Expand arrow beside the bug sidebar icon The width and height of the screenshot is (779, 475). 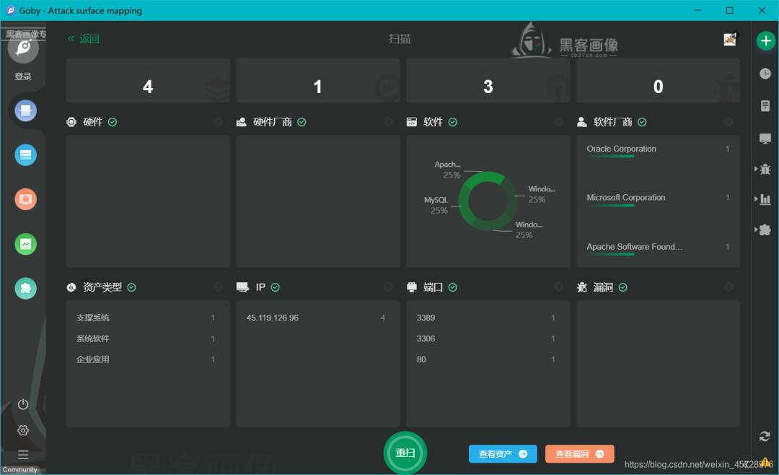pos(756,169)
